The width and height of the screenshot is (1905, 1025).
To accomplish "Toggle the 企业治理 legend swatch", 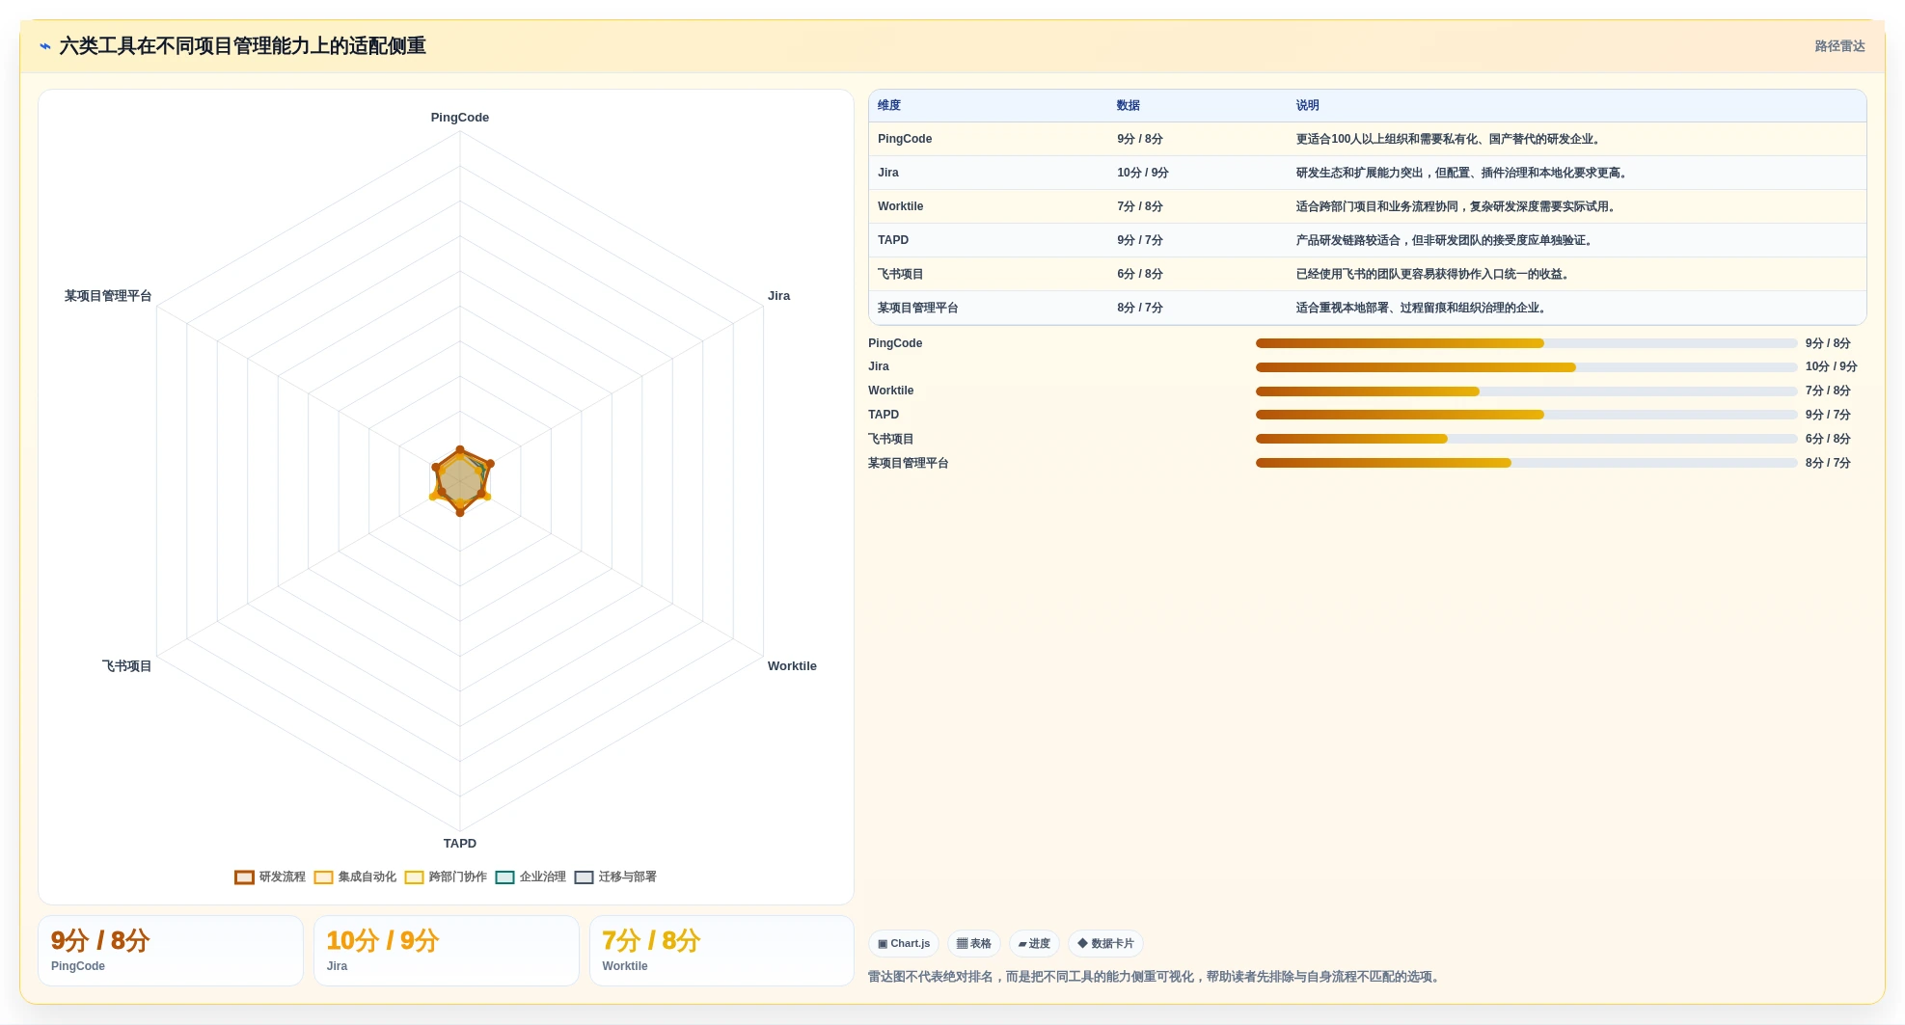I will [x=504, y=877].
